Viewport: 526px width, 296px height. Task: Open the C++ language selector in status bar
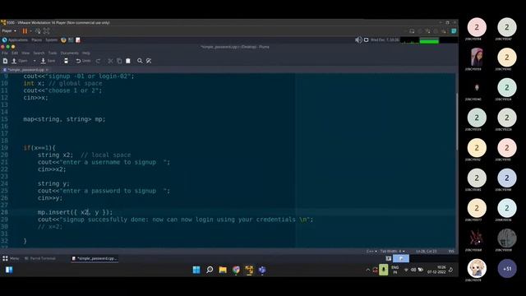coord(371,251)
